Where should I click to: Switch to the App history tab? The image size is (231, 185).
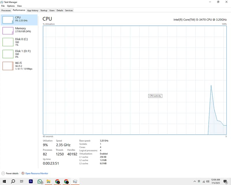[x=33, y=10]
